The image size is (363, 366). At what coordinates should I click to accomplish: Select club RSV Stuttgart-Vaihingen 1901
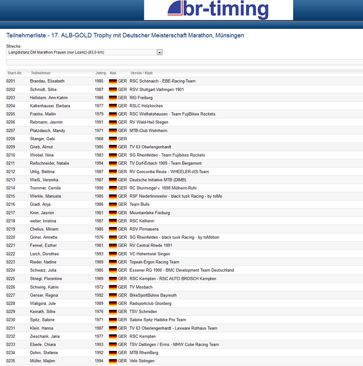[x=157, y=89]
